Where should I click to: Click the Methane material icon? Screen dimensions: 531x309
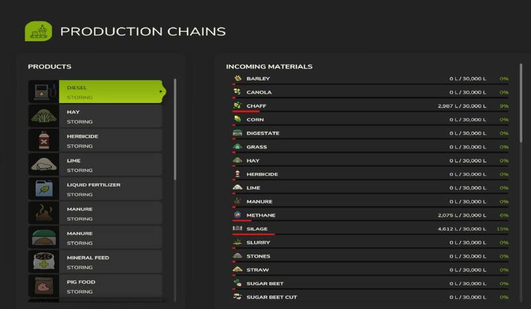[x=238, y=215]
